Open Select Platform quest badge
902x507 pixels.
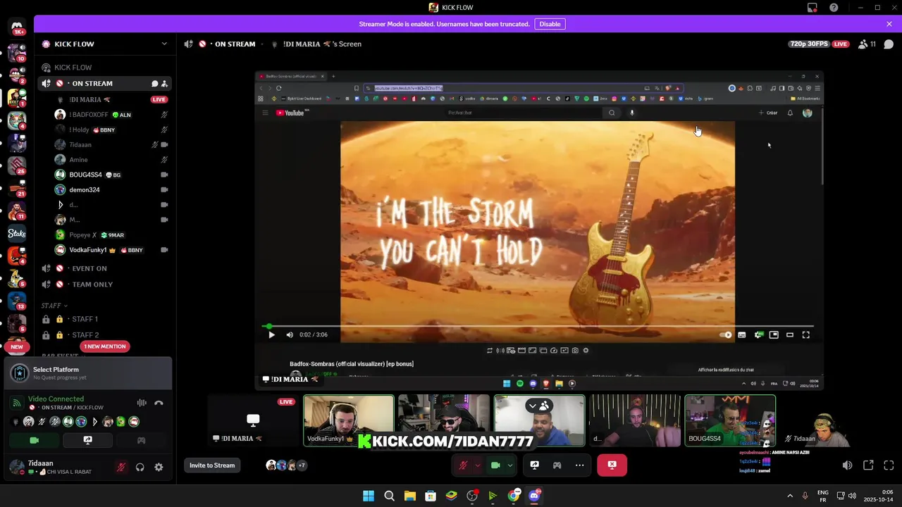[20, 373]
